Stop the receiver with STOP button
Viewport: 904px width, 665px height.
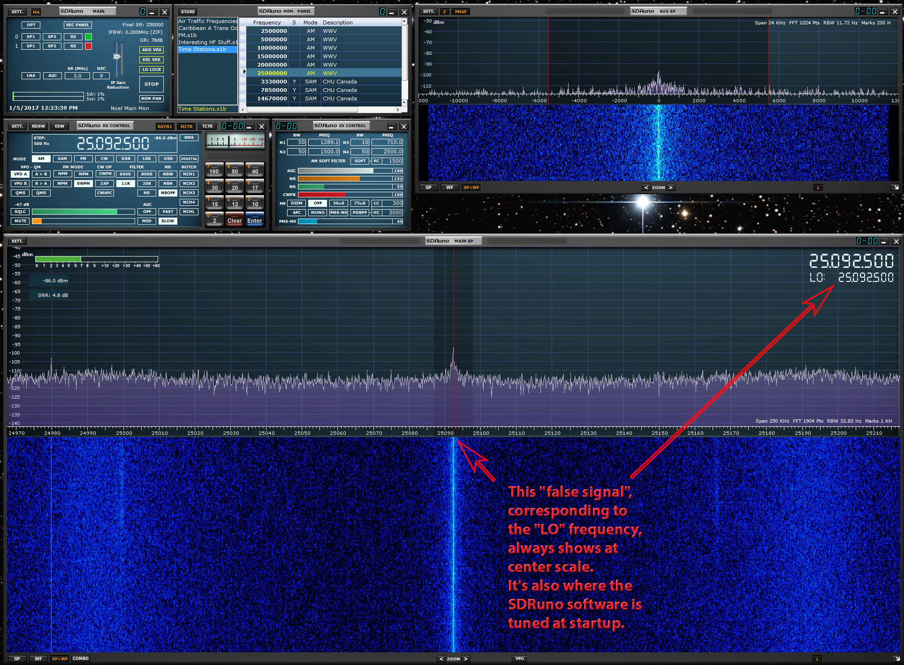coord(152,84)
